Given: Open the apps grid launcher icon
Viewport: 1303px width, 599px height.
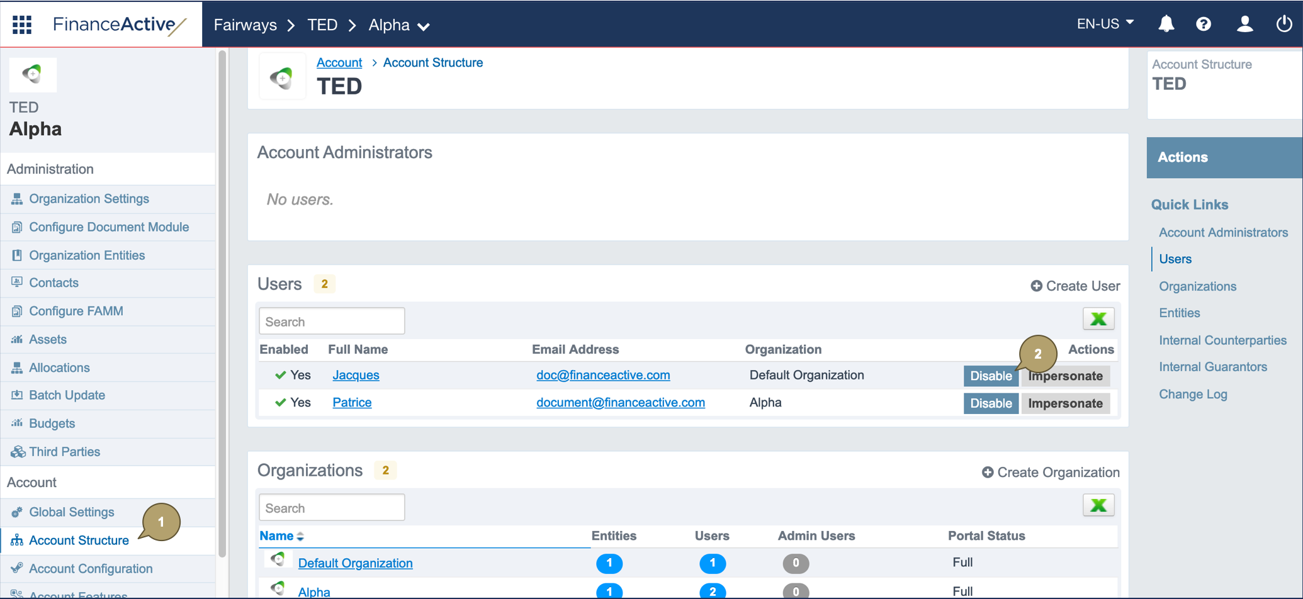Looking at the screenshot, I should pos(22,24).
